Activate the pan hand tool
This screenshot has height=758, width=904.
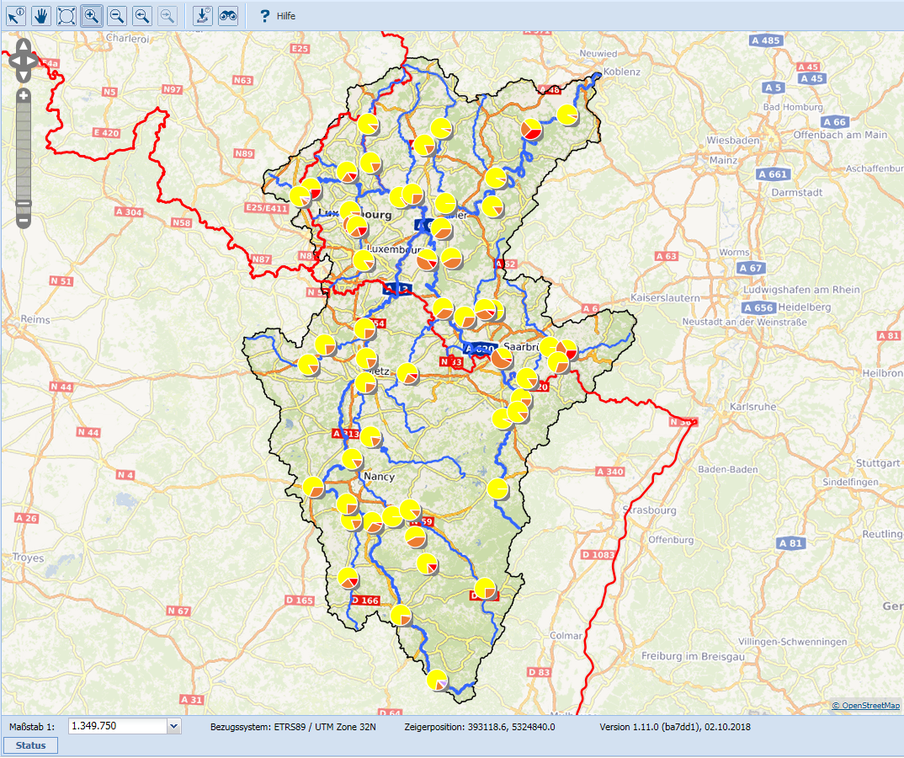pos(41,16)
